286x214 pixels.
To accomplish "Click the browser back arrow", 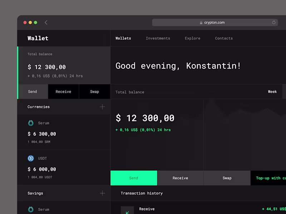I will coord(46,22).
